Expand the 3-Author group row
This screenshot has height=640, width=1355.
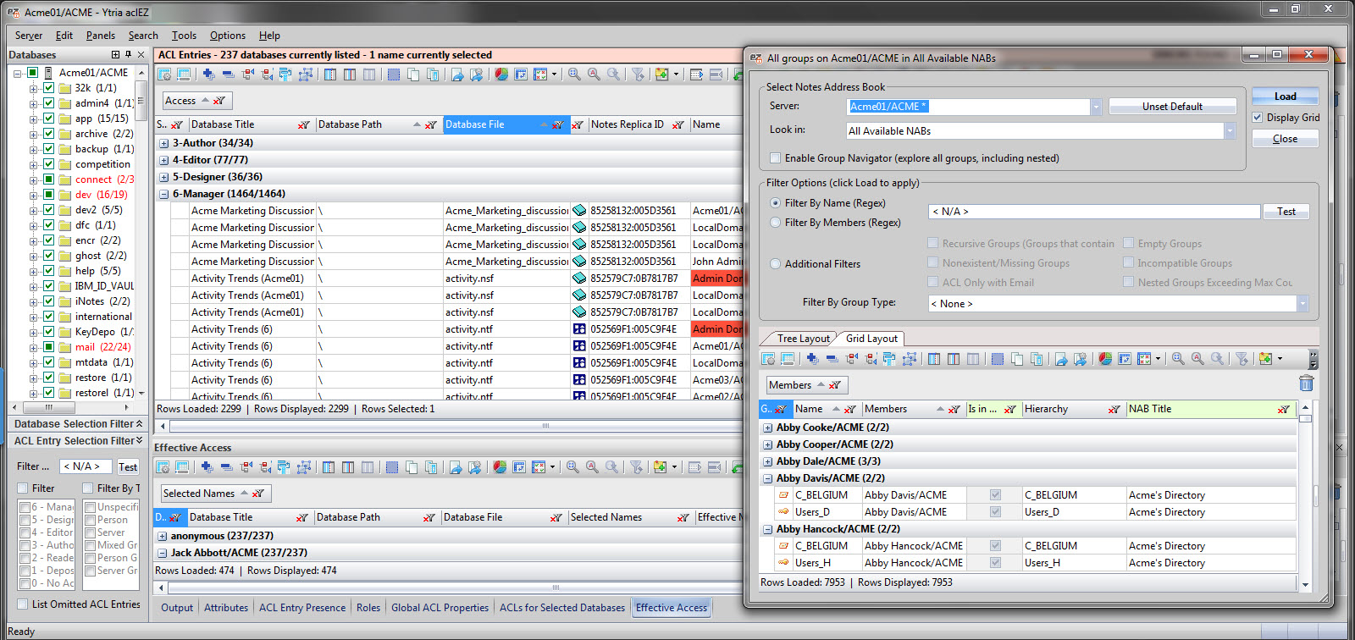point(164,143)
